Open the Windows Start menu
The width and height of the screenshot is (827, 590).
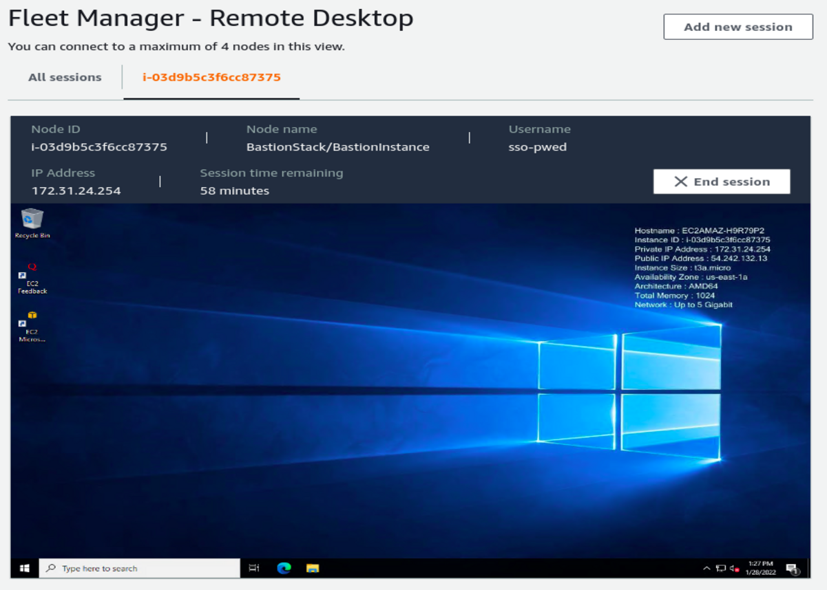[25, 568]
